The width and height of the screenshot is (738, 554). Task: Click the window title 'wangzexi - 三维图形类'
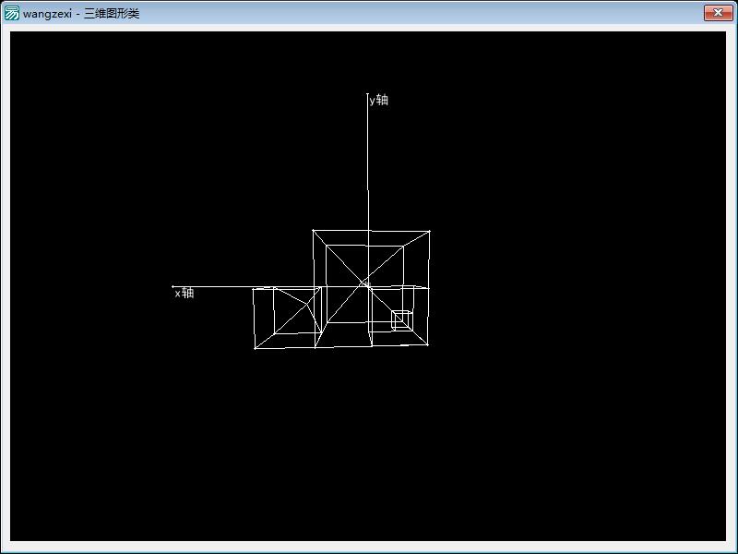tap(81, 13)
